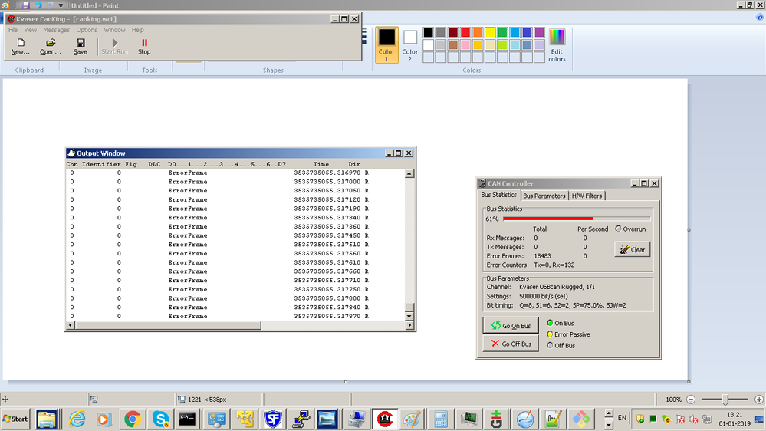The width and height of the screenshot is (766, 431).
Task: Select the On Bus indicator
Action: (550, 323)
